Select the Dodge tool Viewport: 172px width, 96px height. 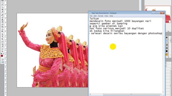2,31
